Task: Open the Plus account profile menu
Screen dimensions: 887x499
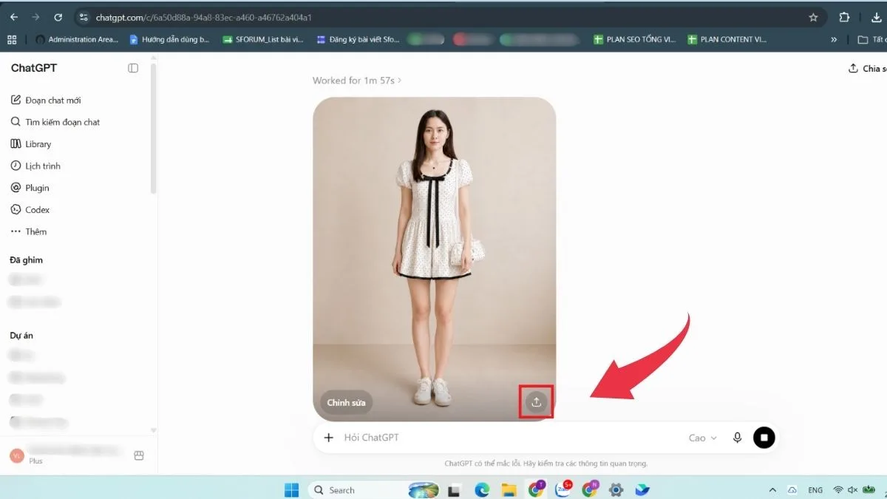Action: (65, 455)
